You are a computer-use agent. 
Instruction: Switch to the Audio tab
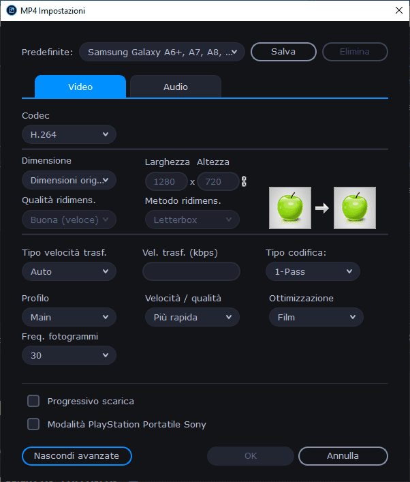(x=175, y=87)
